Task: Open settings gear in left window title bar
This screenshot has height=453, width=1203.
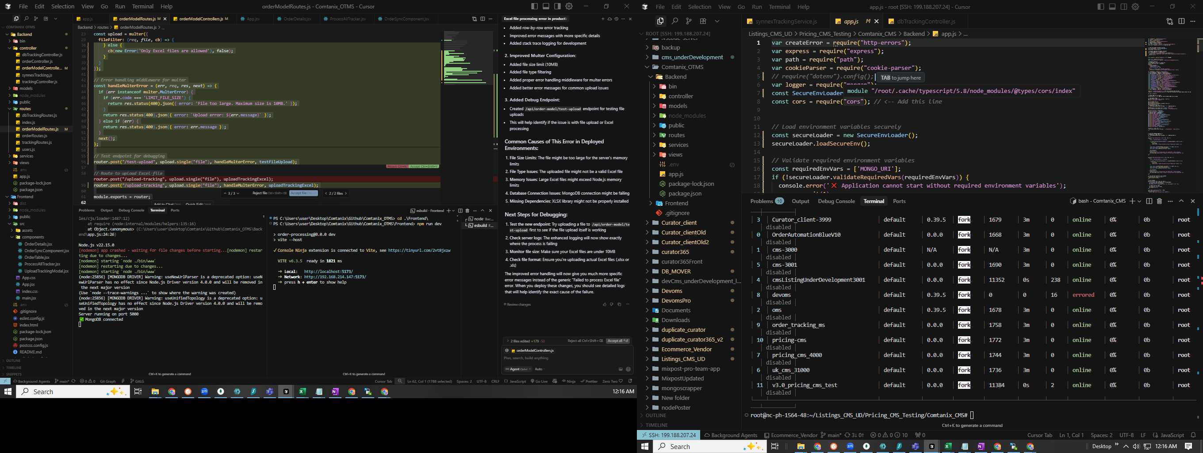Action: [x=569, y=6]
